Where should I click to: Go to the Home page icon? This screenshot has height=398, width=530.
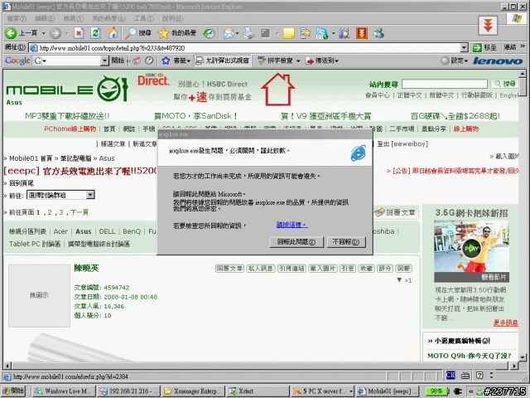point(112,33)
